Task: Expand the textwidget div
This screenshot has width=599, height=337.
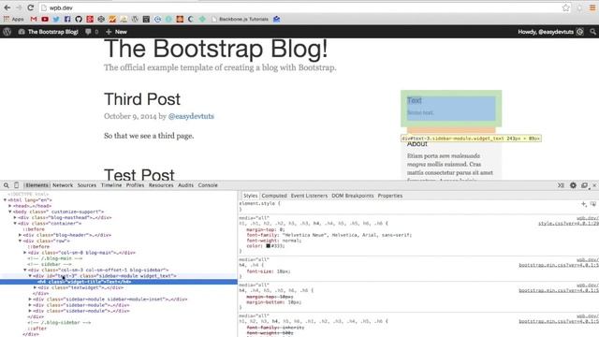Action: click(36, 287)
